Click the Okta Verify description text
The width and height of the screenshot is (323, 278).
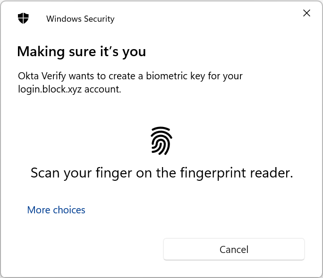(x=130, y=83)
